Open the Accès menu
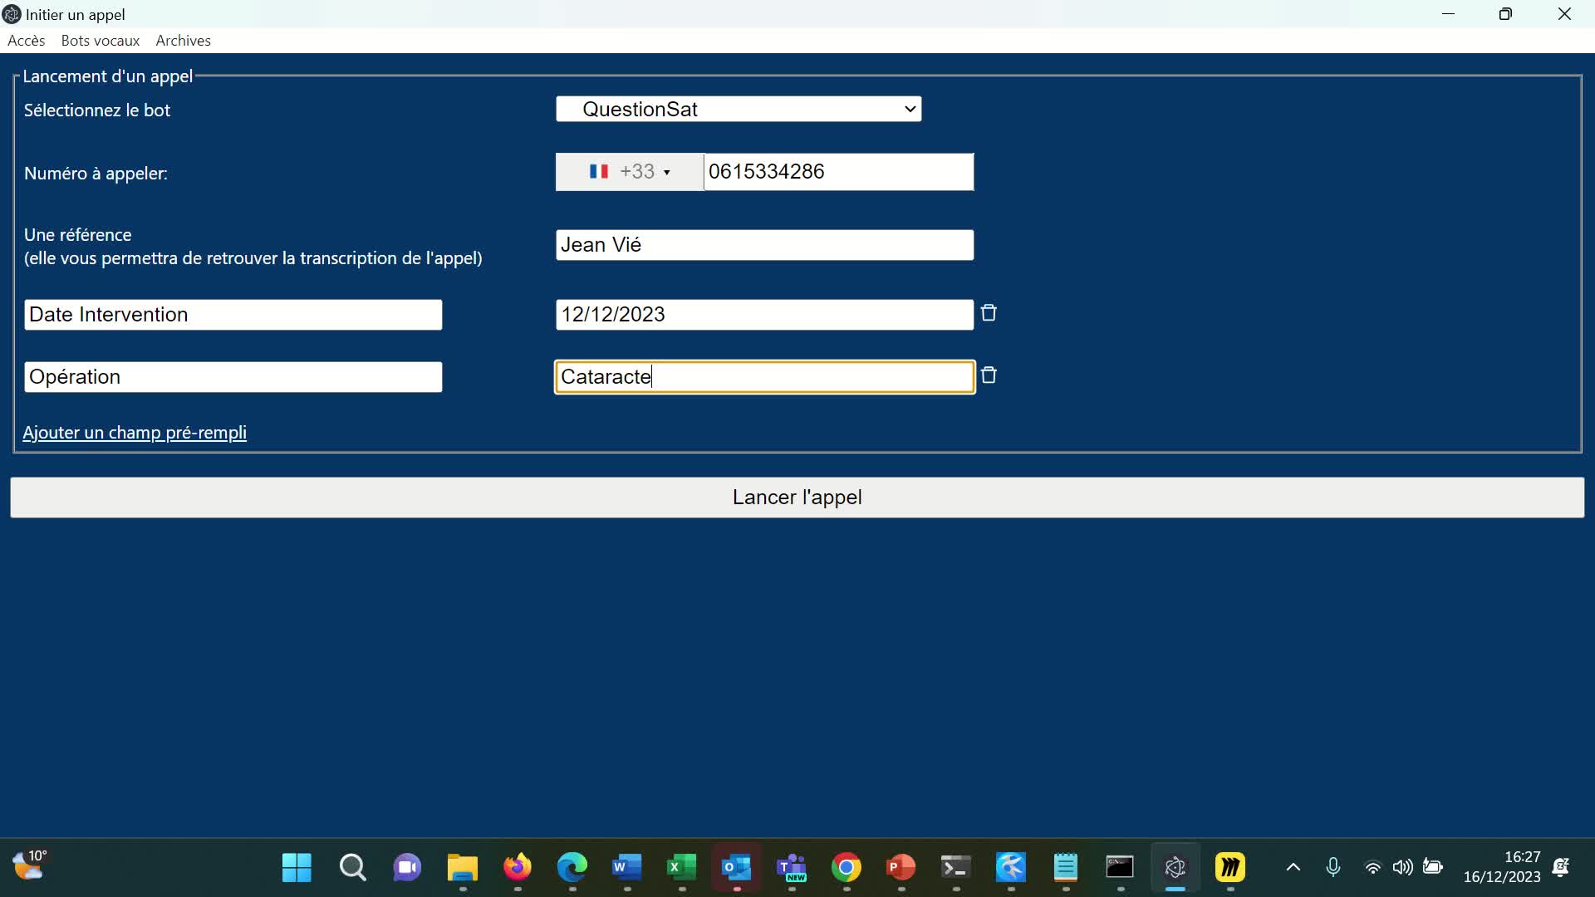Image resolution: width=1595 pixels, height=897 pixels. click(27, 41)
